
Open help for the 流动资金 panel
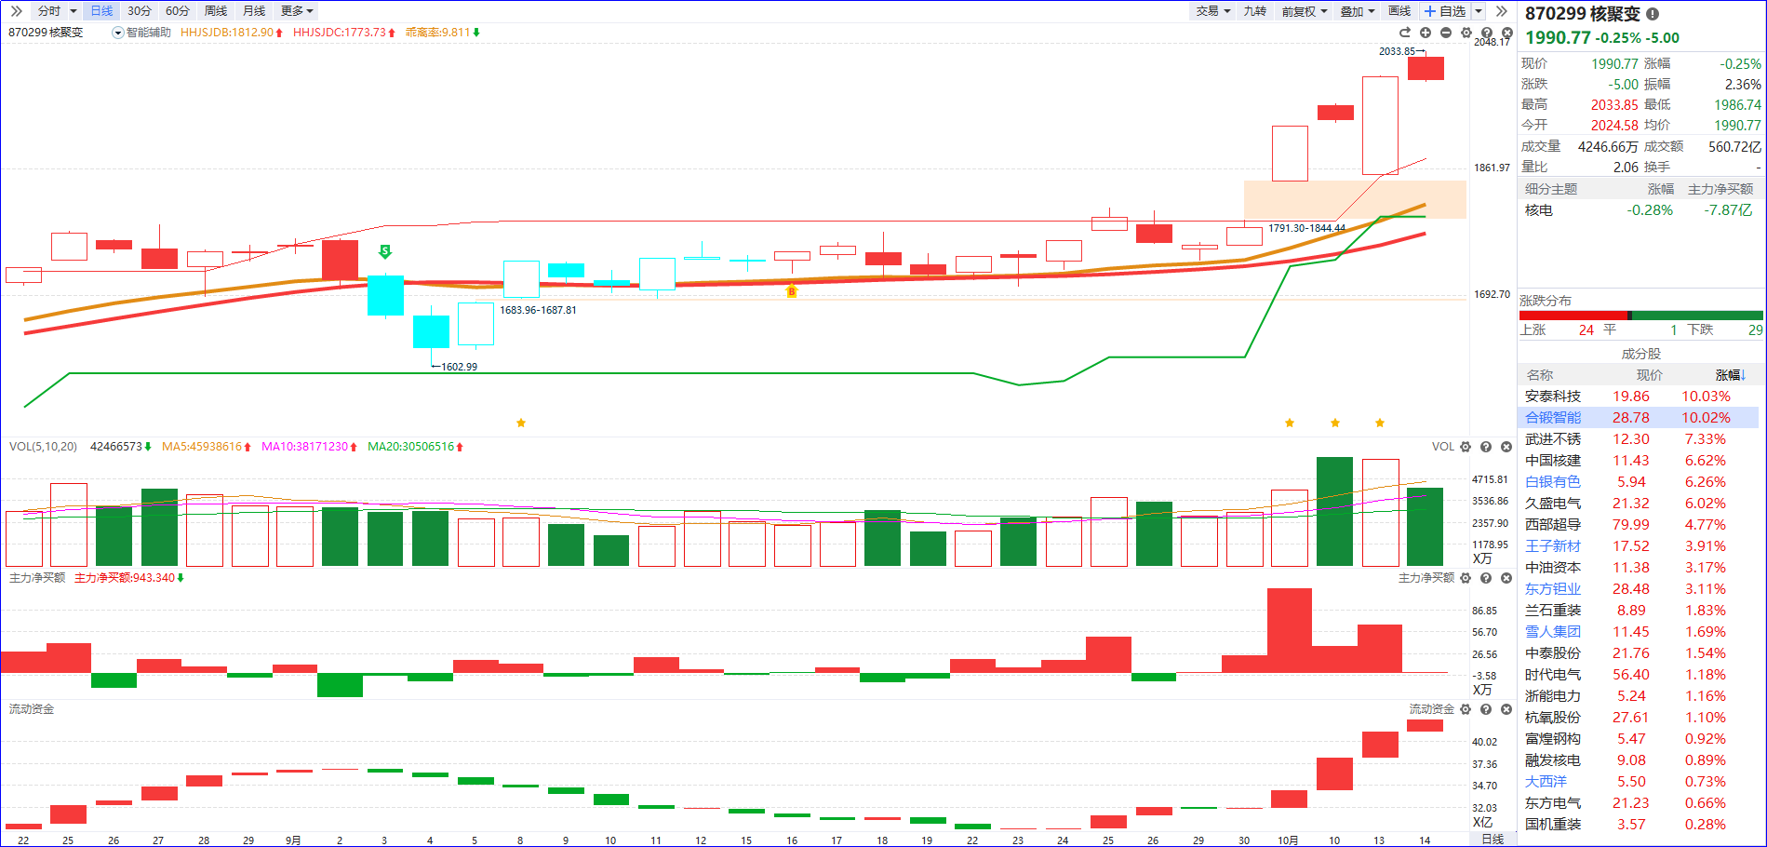coord(1486,709)
